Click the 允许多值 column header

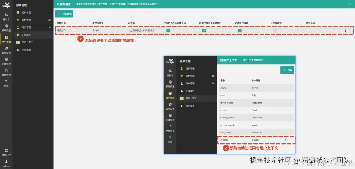tap(310, 23)
